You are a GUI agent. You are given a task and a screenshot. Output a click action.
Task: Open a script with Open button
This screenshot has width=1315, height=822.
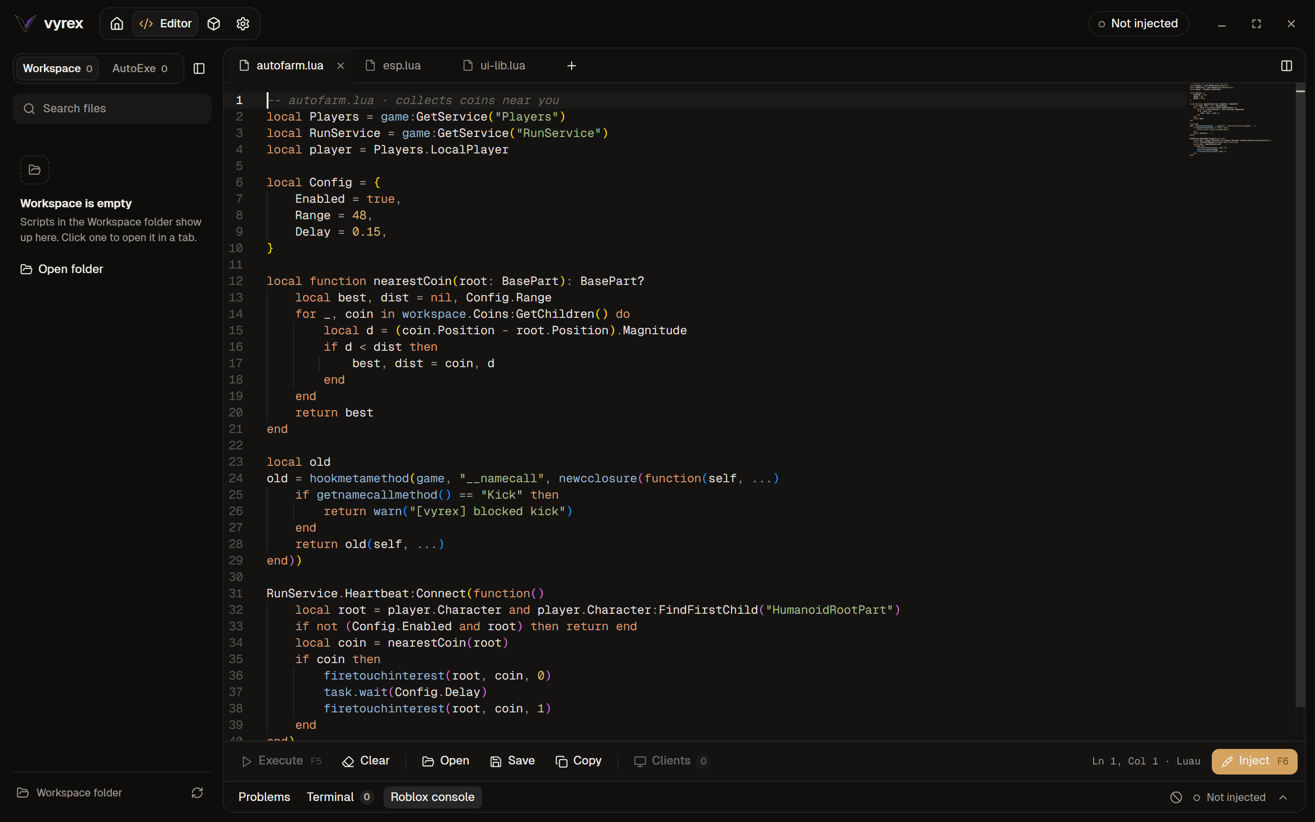[446, 761]
